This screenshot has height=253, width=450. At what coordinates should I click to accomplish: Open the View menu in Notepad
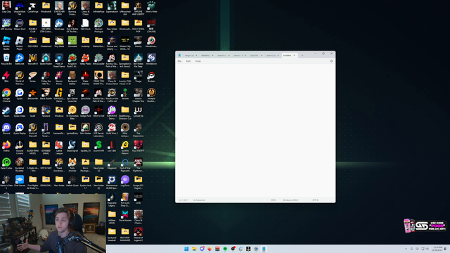(198, 61)
